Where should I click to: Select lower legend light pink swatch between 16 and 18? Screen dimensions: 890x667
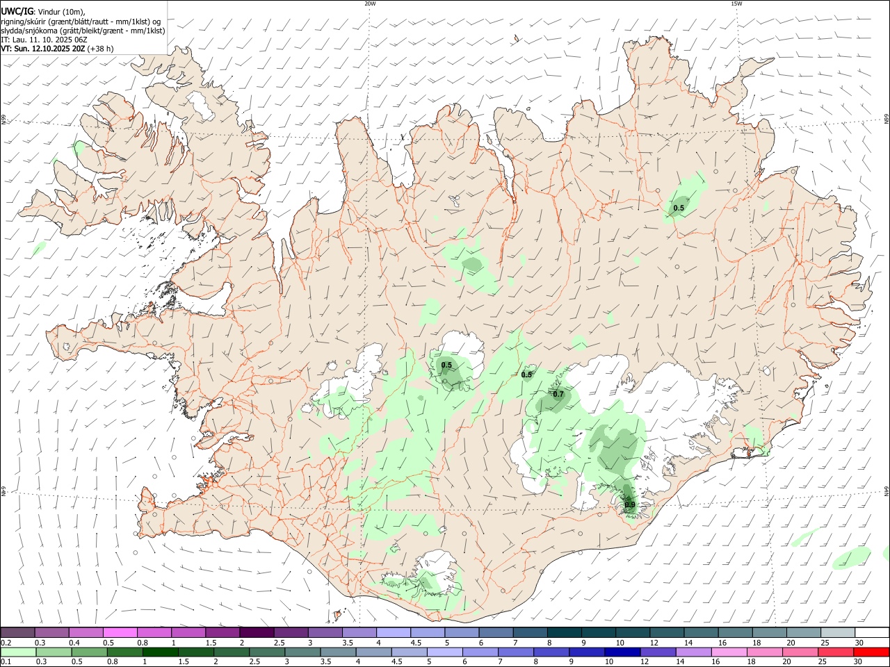[x=729, y=652]
